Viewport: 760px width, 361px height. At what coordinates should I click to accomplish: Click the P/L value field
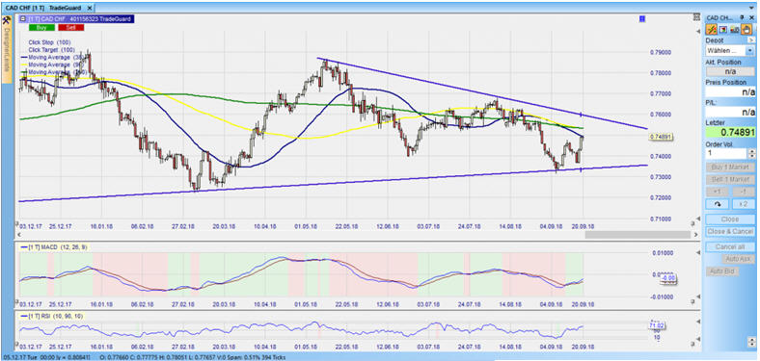730,112
